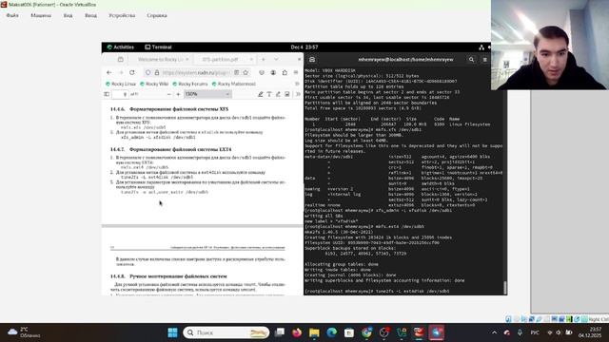Search in the terminal
The width and height of the screenshot is (609, 342).
[472, 60]
